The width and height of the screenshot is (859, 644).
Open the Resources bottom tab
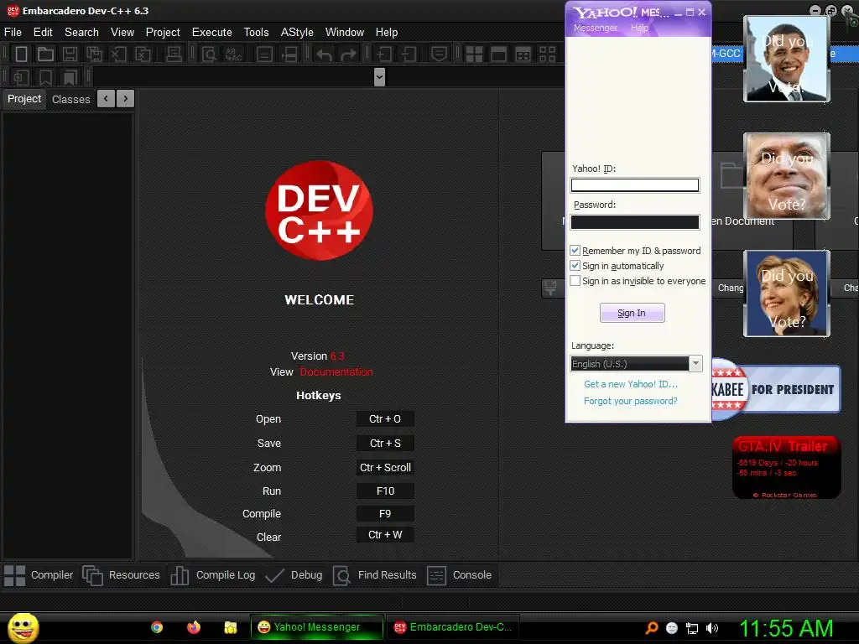point(121,575)
